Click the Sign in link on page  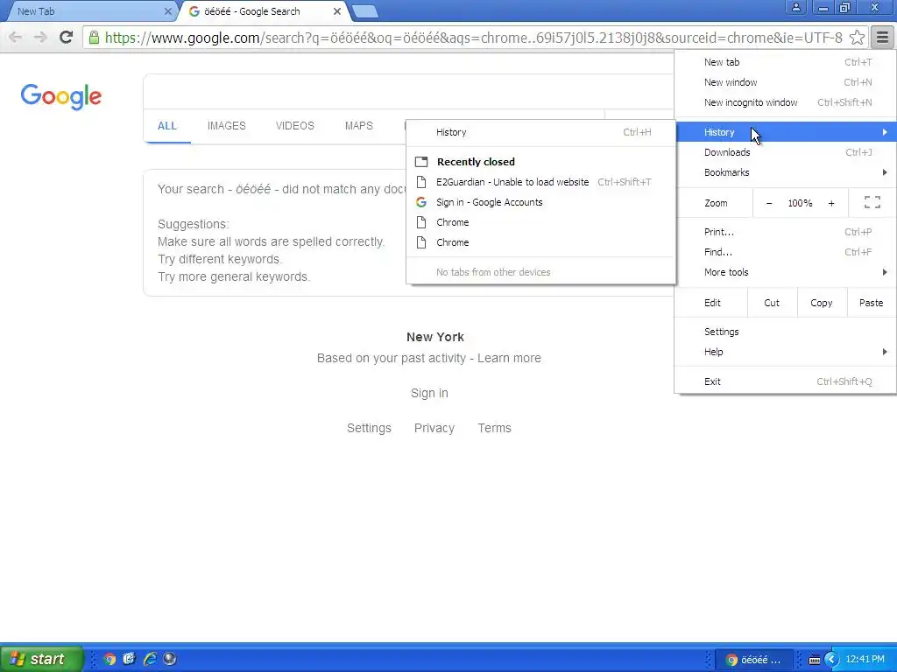[x=429, y=393]
